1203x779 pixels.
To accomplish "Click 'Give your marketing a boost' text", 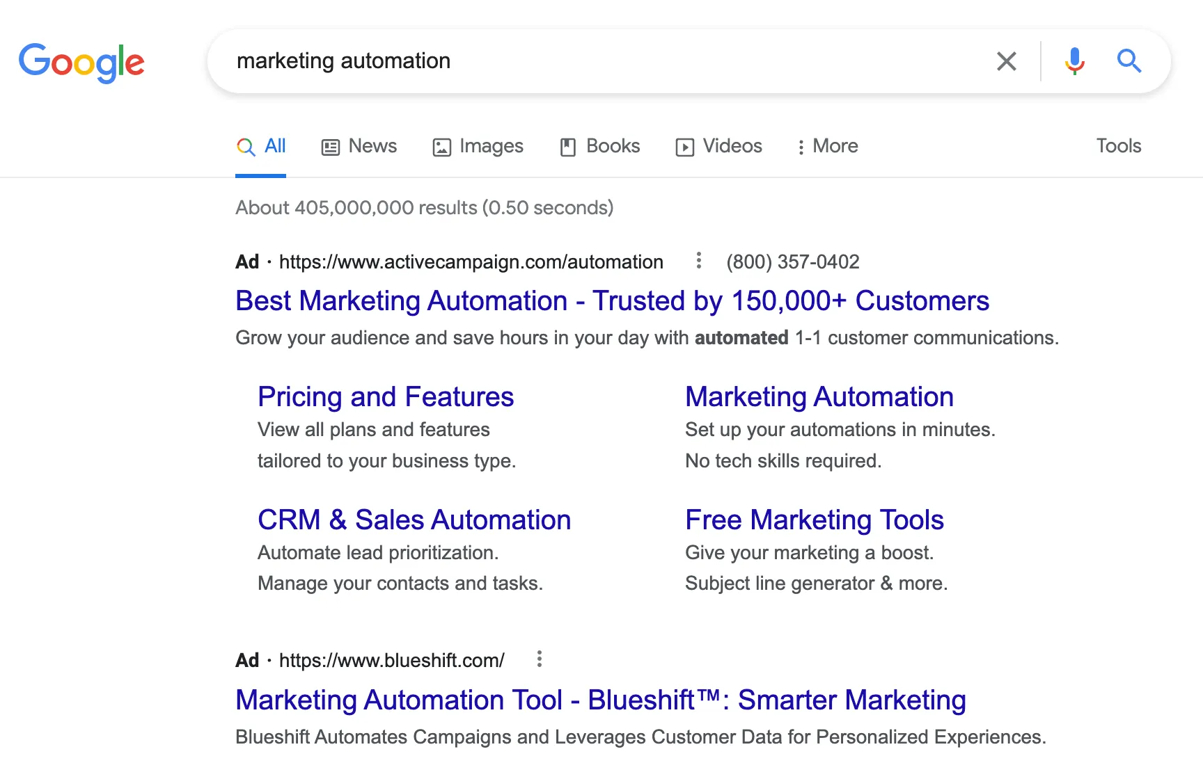I will [x=810, y=553].
